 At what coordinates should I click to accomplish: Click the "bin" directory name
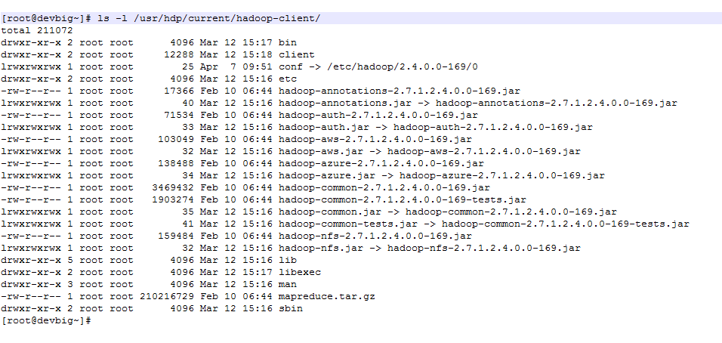[288, 42]
